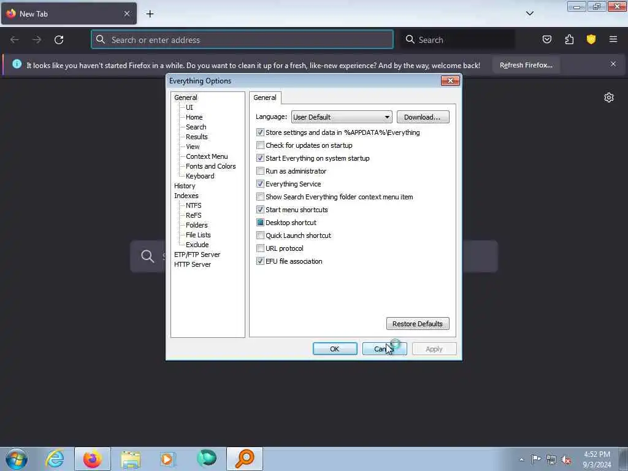Open a new Firefox tab with plus

[x=150, y=14]
